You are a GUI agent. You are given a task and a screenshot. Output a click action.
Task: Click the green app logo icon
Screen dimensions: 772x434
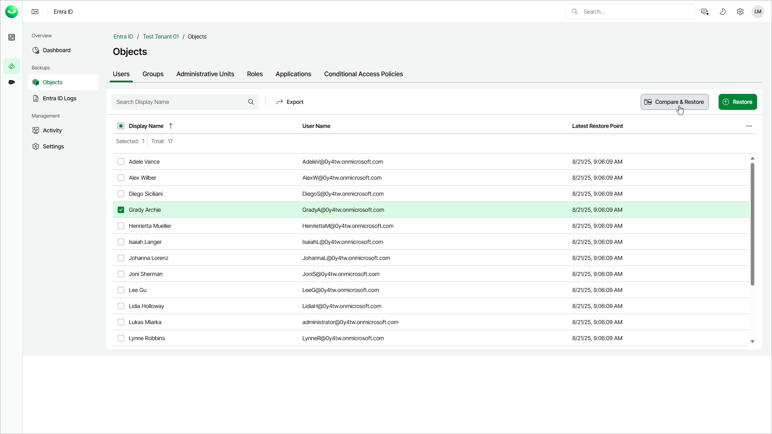pos(12,12)
